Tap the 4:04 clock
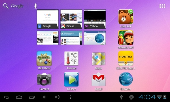 147,97
